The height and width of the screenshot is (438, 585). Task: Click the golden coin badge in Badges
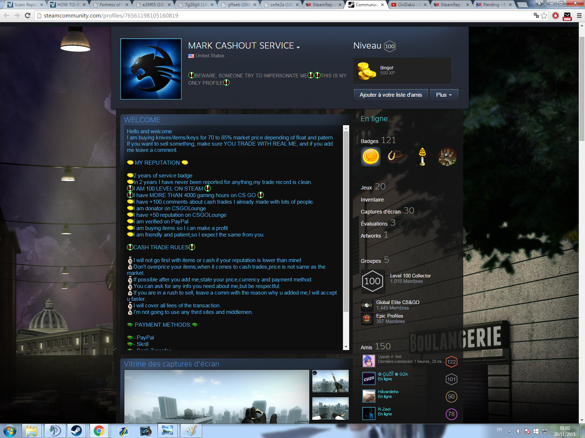[370, 157]
